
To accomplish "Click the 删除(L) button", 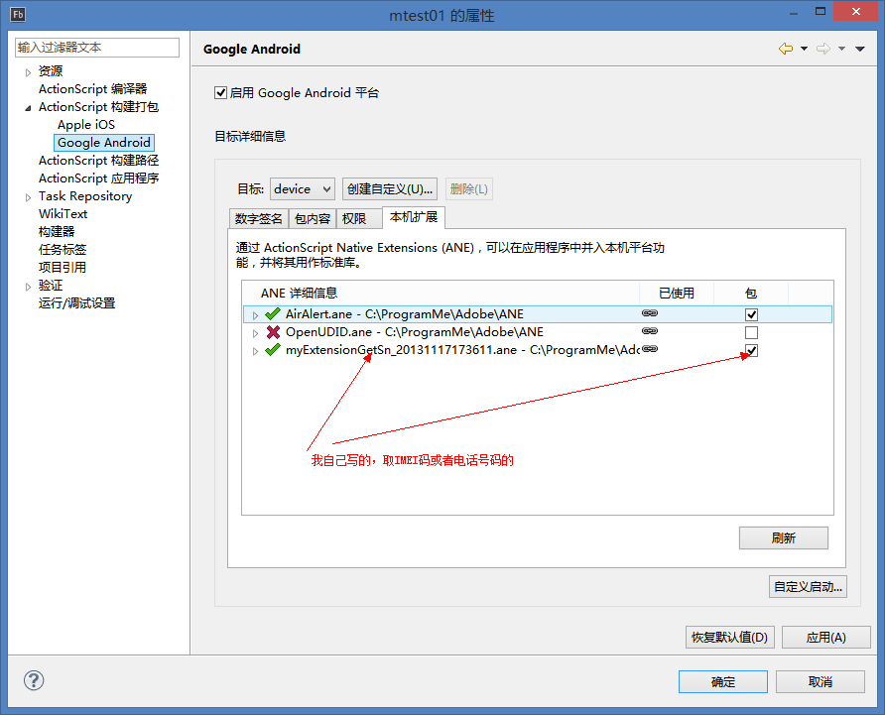I will pyautogui.click(x=469, y=189).
